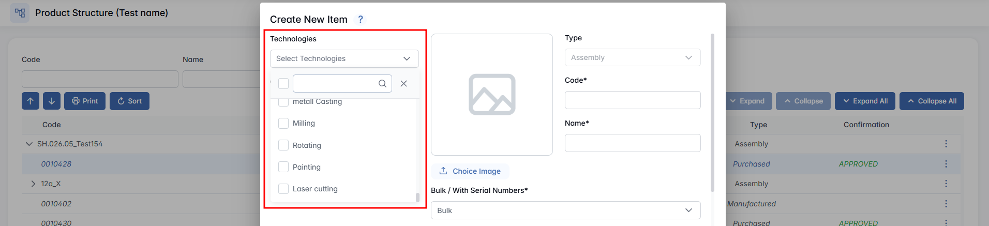Check the Milling technology checkbox

tap(283, 124)
